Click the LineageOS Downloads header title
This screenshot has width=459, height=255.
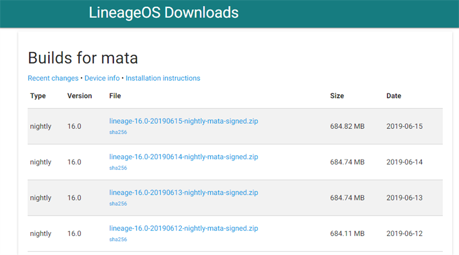point(164,13)
